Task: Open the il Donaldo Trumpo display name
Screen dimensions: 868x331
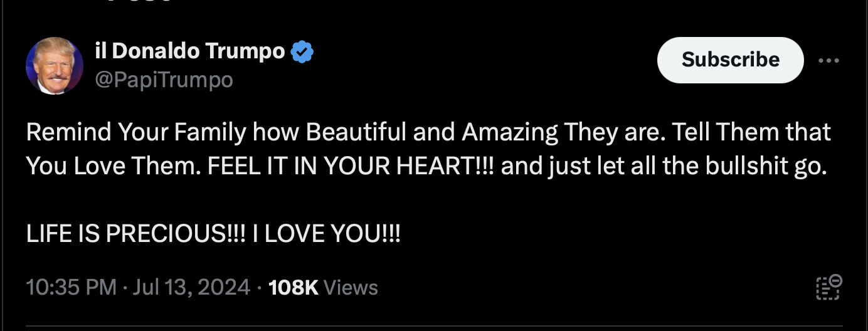Action: (x=190, y=51)
